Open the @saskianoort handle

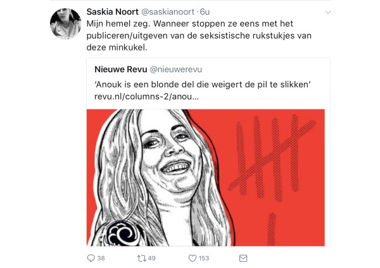click(168, 12)
